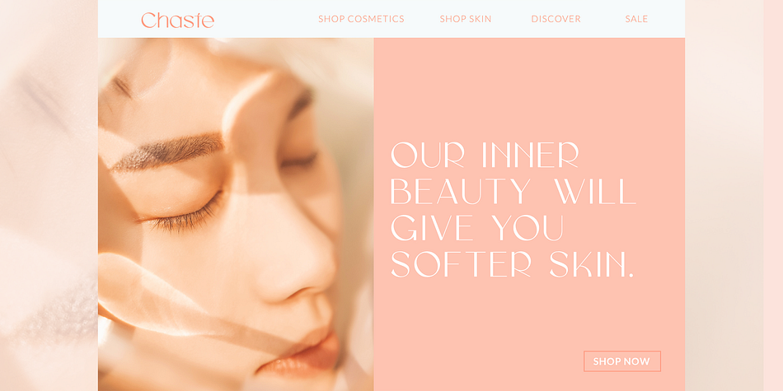Screen dimensions: 783x391
Task: Select the hero face photo
Action: pos(236,215)
